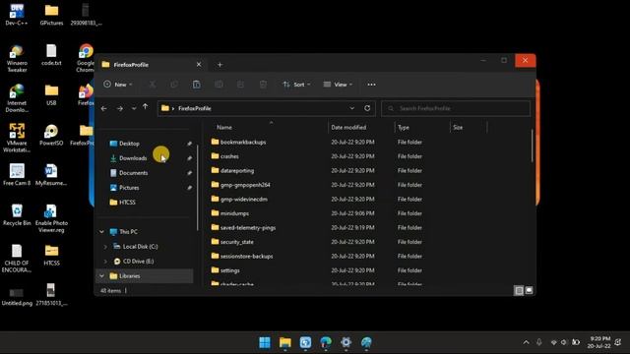Screen dimensions: 630x354
Task: Click the Cut icon in Explorer toolbar
Action: [x=153, y=85]
